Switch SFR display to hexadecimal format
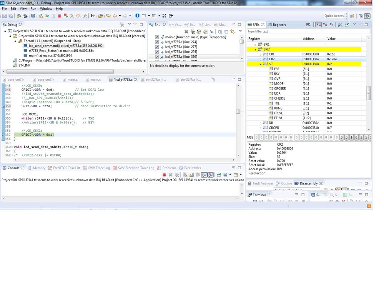This screenshot has width=384, height=289. 318,25
